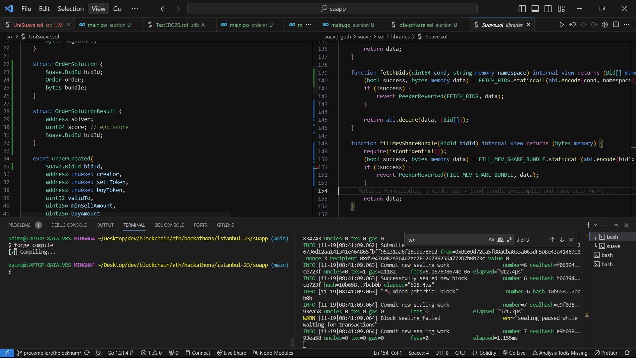Image resolution: width=636 pixels, height=358 pixels.
Task: Click the source control icon in status bar
Action: (x=19, y=353)
